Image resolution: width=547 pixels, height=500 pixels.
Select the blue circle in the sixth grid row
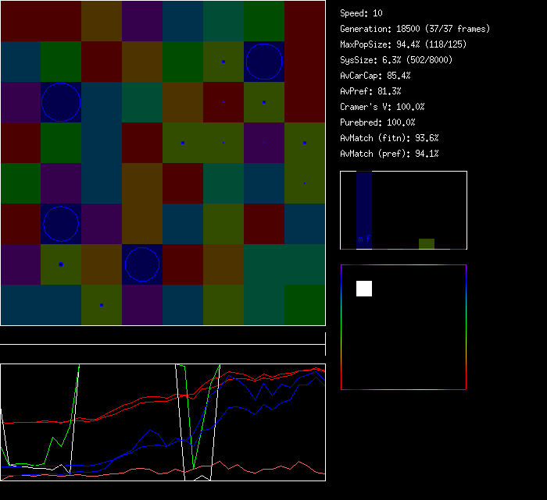click(61, 224)
